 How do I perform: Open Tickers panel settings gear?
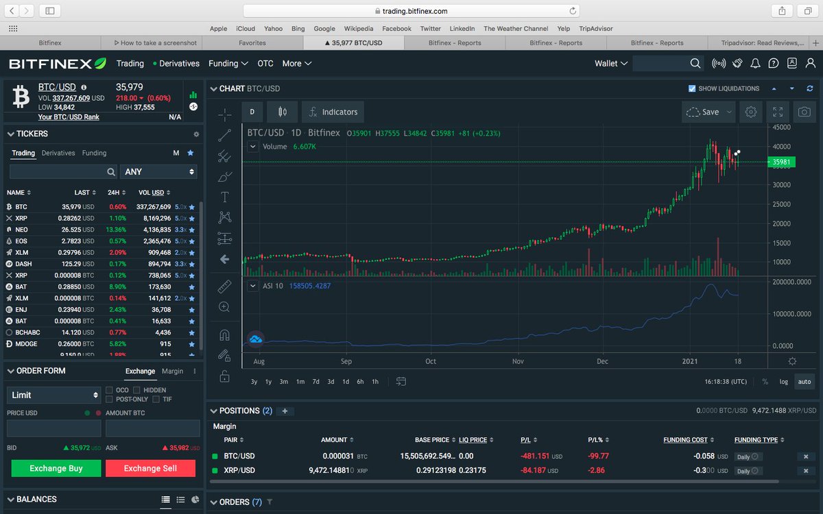click(196, 134)
